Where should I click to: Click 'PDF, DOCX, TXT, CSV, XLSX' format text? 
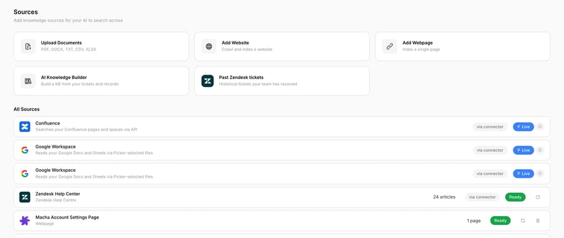click(69, 49)
